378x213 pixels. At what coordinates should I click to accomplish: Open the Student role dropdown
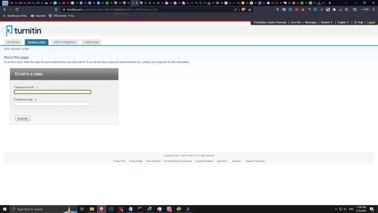[327, 22]
